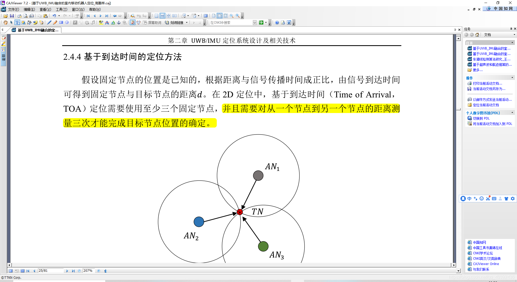Click 当前活动文档另存为 link
The height and width of the screenshot is (282, 517).
point(489,89)
